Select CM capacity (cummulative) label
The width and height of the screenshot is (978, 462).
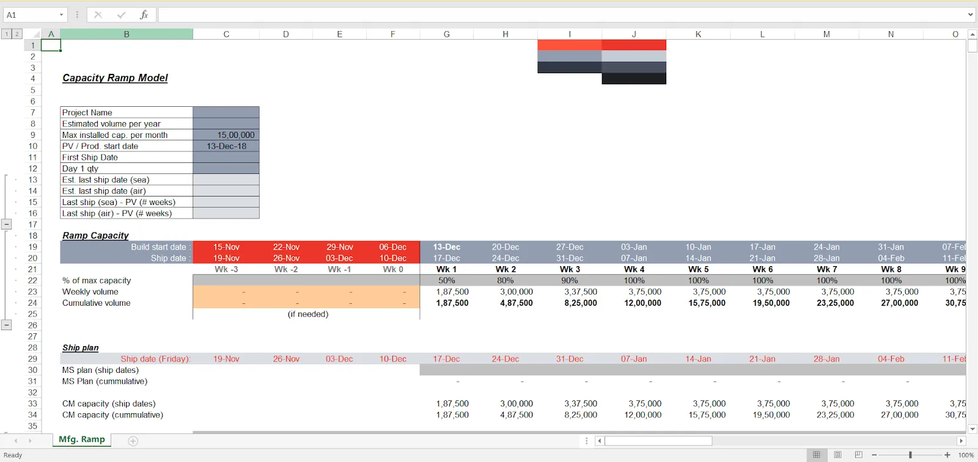(x=127, y=415)
